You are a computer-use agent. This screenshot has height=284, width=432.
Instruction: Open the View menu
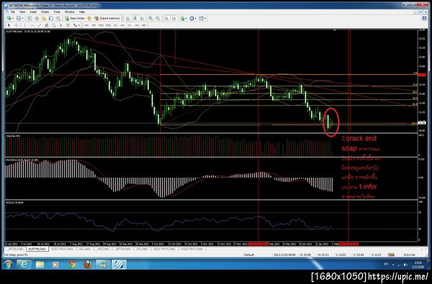pos(22,12)
